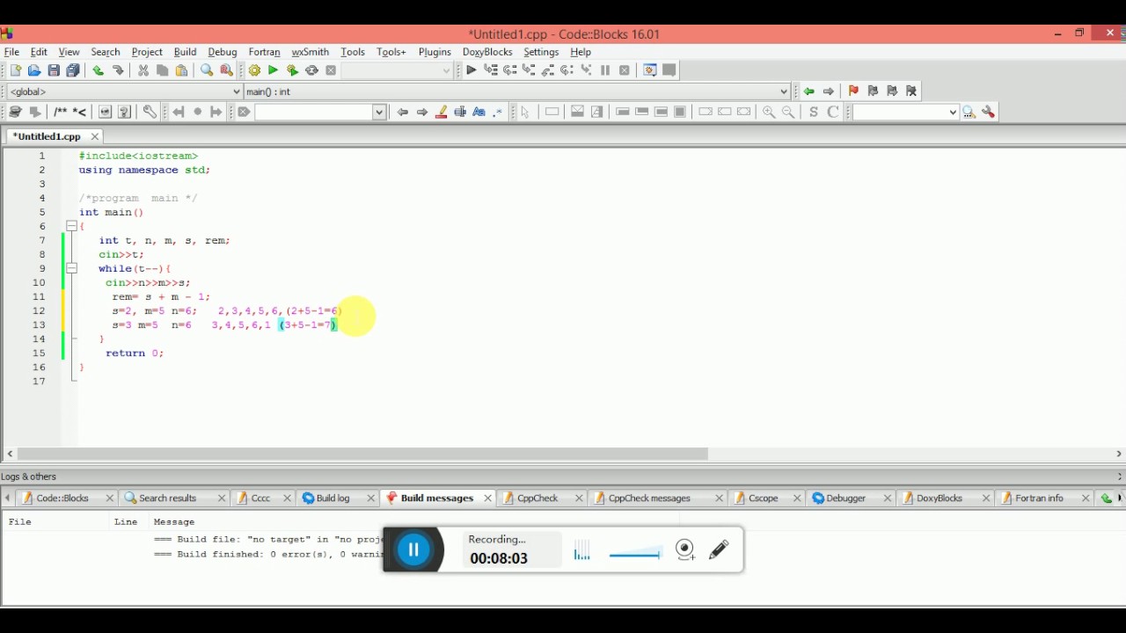Switch to the CppCheck messages tab
Screen dimensions: 1126x633
[x=649, y=498]
